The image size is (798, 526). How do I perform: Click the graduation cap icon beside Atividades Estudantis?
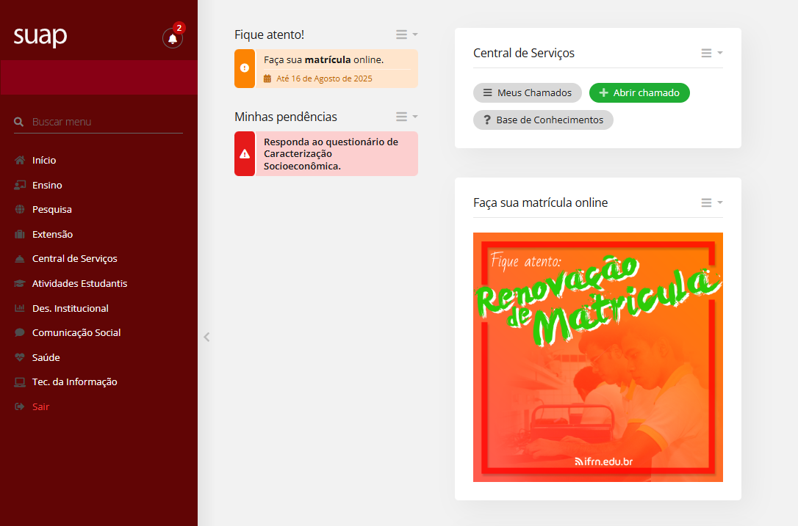click(x=20, y=284)
